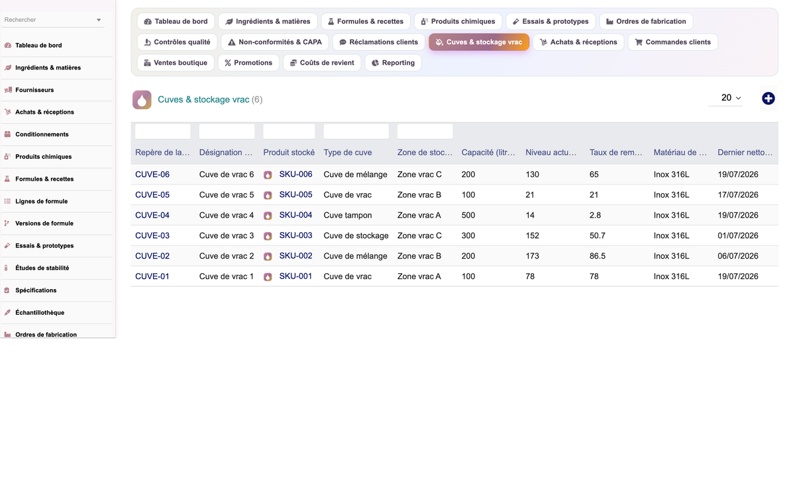Click the Ordres de fabrication sidebar factory icon
Viewport: 795px width, 496px height.
click(x=8, y=335)
